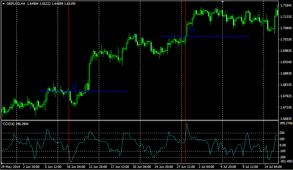Select the upper blue dotted horizontal line
The width and height of the screenshot is (293, 170).
[206, 36]
